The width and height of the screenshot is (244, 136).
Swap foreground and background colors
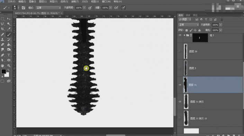(x=8, y=70)
